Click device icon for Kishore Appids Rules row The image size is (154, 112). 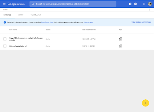(120, 46)
